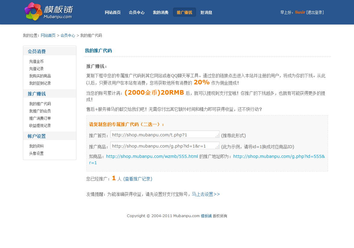Log out via 退出登录 link
Viewport: 354px width, 248px height.
(315, 12)
